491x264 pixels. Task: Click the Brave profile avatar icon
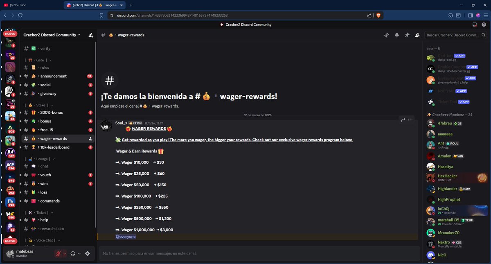click(x=477, y=15)
